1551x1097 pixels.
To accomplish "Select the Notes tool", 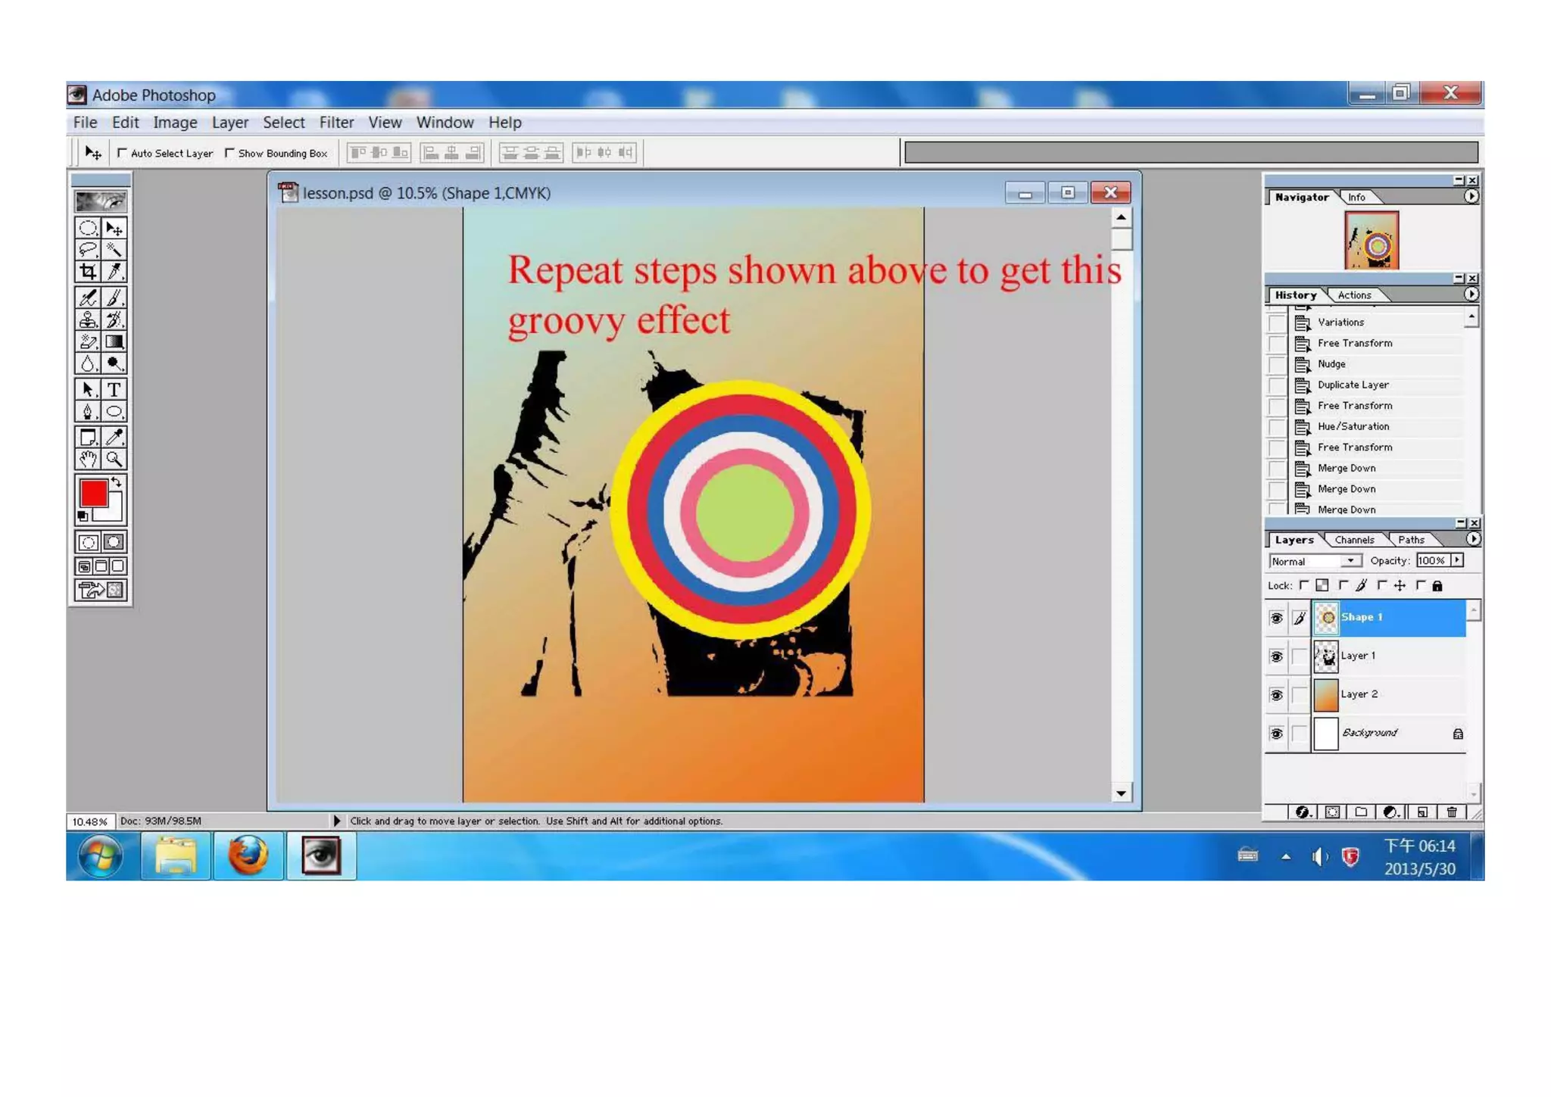I will (x=88, y=437).
